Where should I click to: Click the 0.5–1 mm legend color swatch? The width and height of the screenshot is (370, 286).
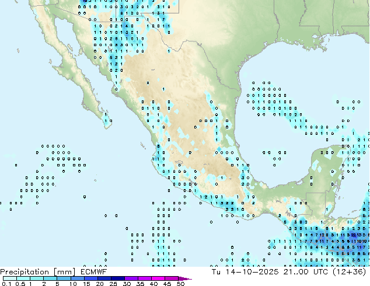pyautogui.click(x=23, y=278)
